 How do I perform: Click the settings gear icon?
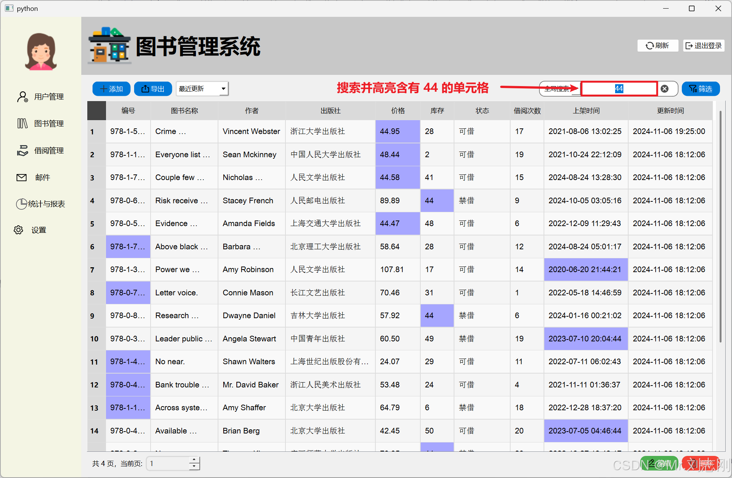click(x=18, y=230)
